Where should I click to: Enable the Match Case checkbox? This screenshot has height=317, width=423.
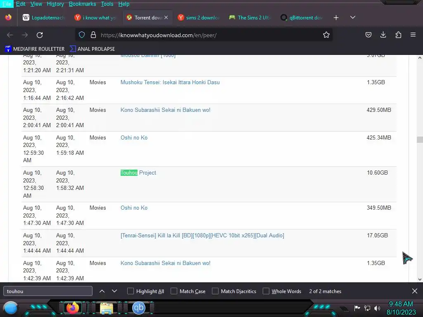[x=174, y=291]
